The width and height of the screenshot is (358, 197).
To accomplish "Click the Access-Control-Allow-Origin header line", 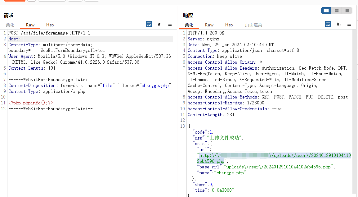I will click(225, 62).
